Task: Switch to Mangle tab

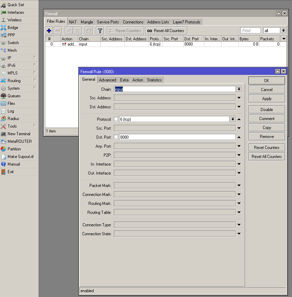Action: tap(87, 22)
